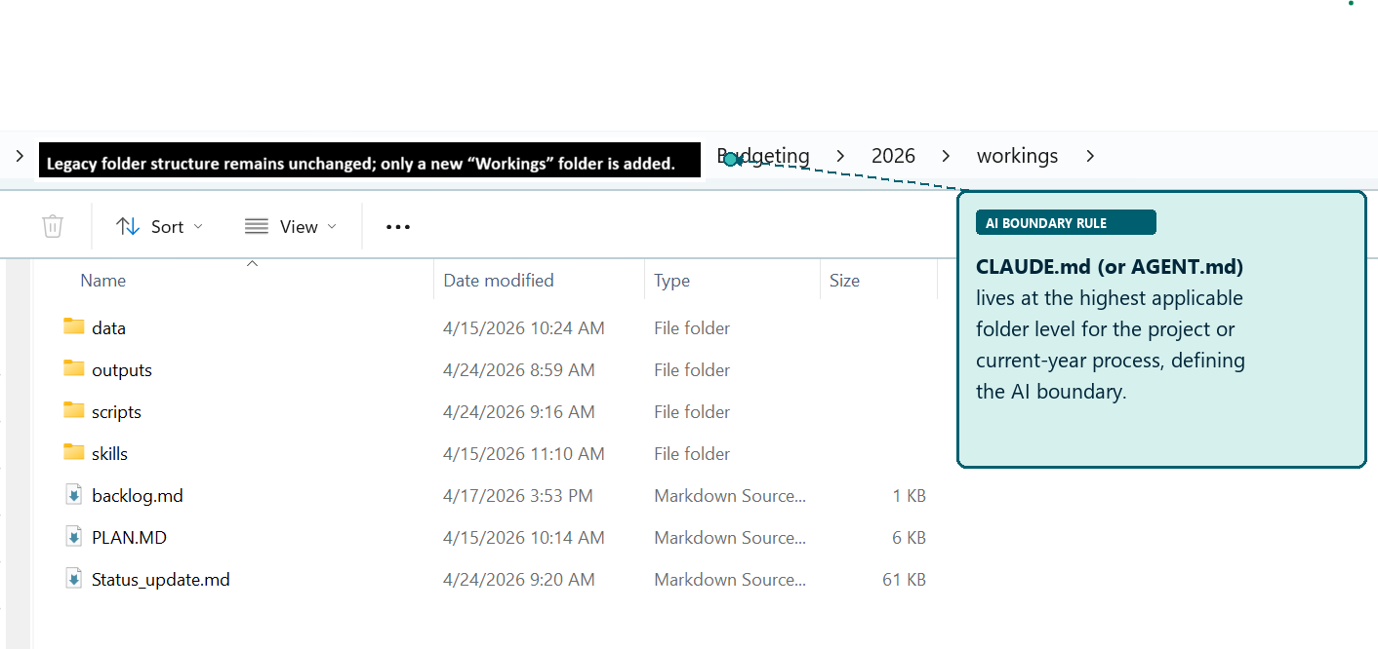Screen dimensions: 1378x649
Task: Select the Status_update.md file icon
Action: tap(74, 579)
